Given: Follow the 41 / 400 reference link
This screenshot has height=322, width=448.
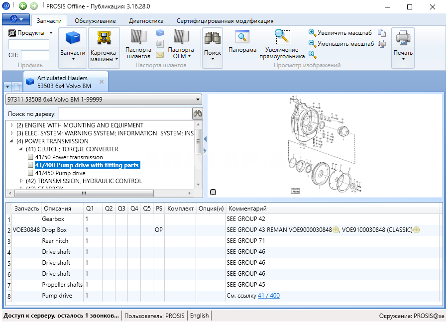Looking at the screenshot, I should pos(269,296).
